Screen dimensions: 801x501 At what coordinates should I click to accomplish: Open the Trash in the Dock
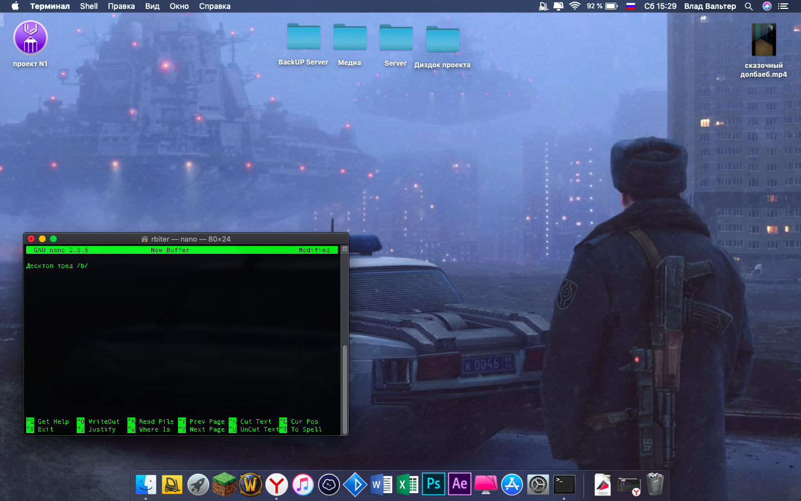pyautogui.click(x=655, y=484)
